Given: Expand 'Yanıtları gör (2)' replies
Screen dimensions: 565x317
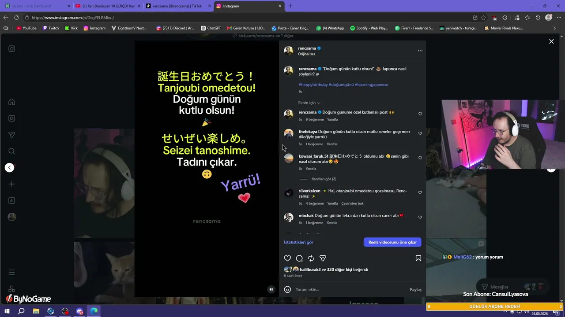Looking at the screenshot, I should click(324, 179).
